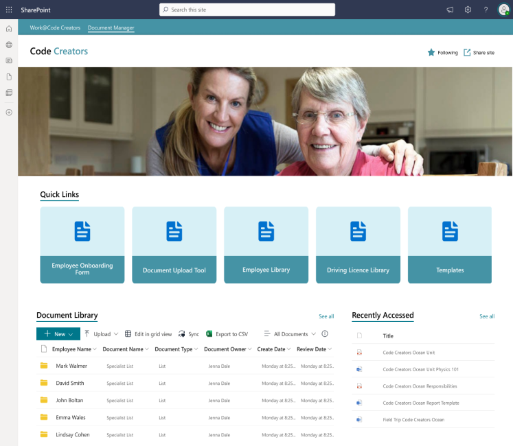Open the help question mark icon
Screen dimensions: 513x446
486,10
